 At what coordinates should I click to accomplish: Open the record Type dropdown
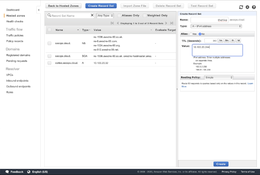[216, 26]
